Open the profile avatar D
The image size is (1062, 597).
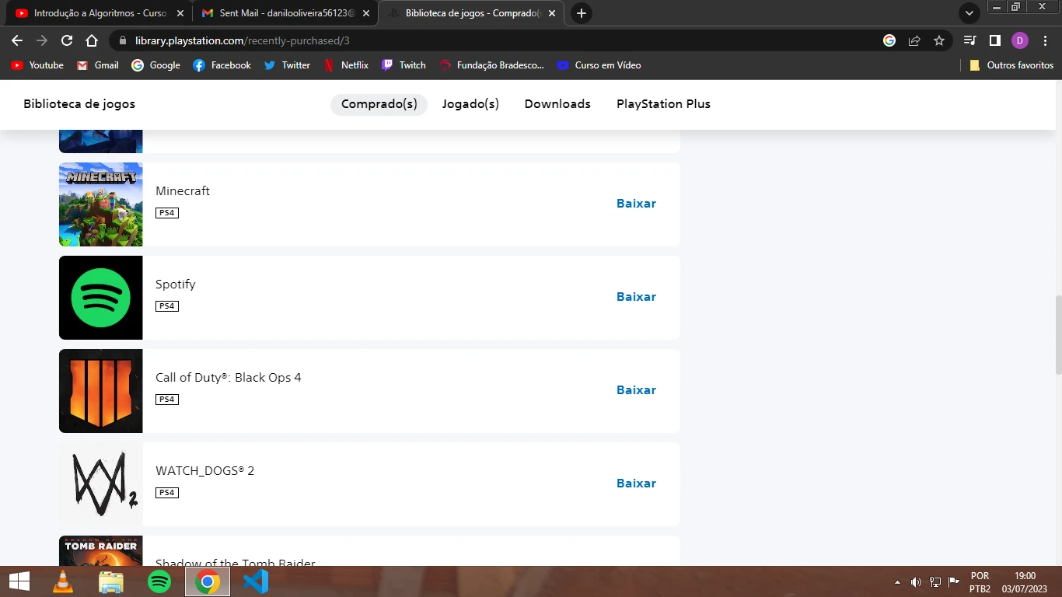pos(1020,40)
